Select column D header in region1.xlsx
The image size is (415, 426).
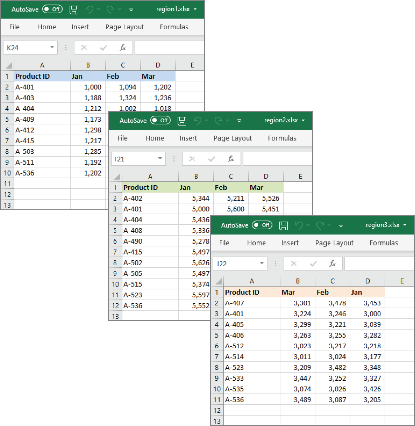click(158, 65)
